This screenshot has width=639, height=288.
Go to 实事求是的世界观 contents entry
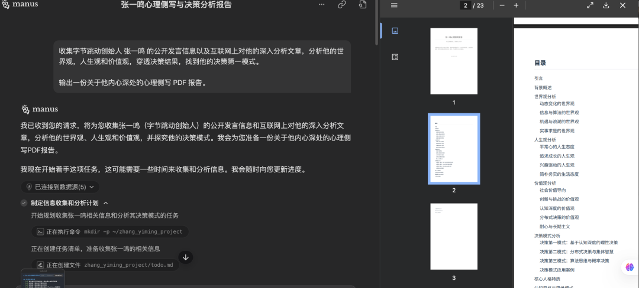point(557,131)
